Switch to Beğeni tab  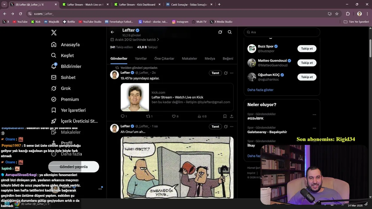228,59
